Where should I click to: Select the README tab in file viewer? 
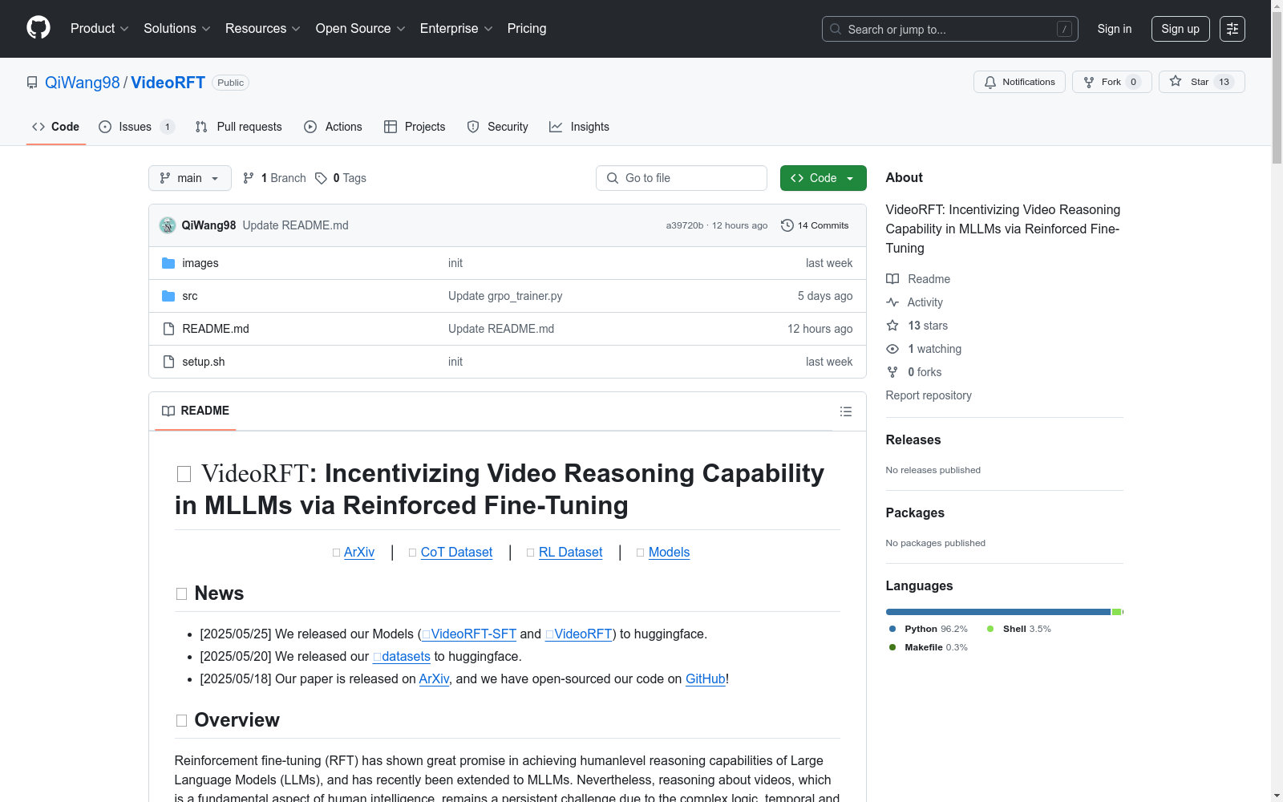click(x=196, y=411)
